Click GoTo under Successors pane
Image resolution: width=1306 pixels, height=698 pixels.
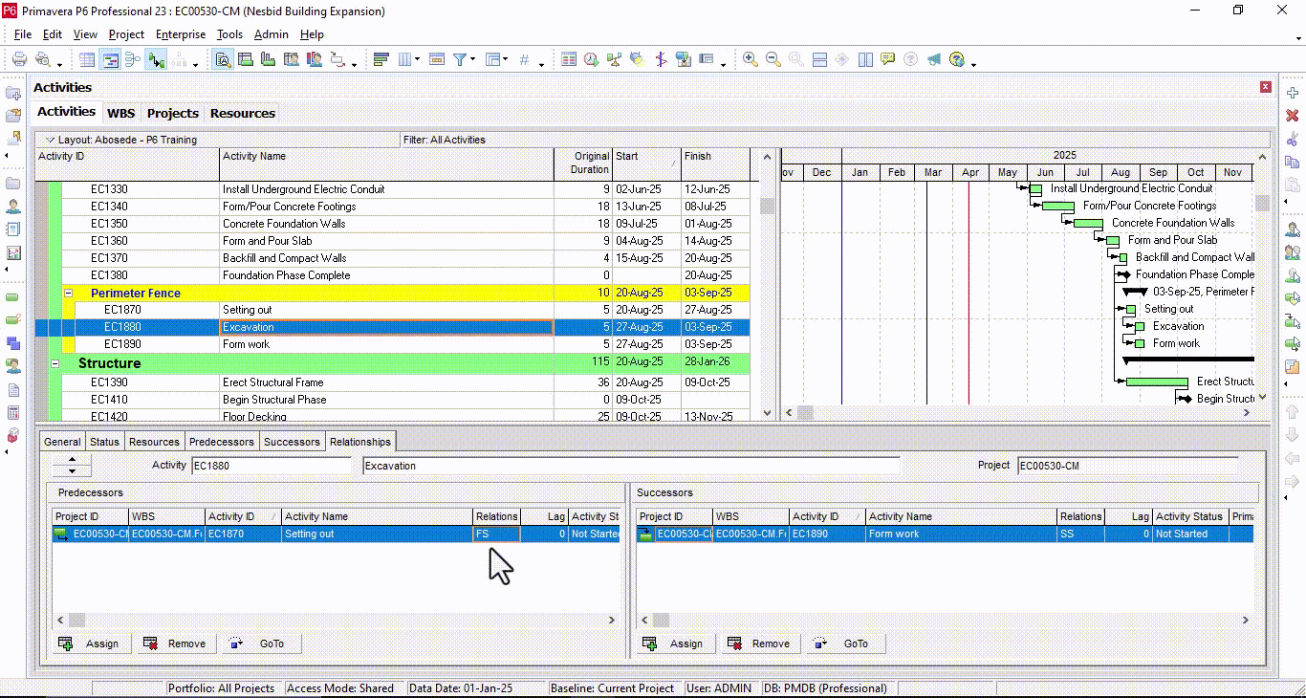[x=845, y=643]
